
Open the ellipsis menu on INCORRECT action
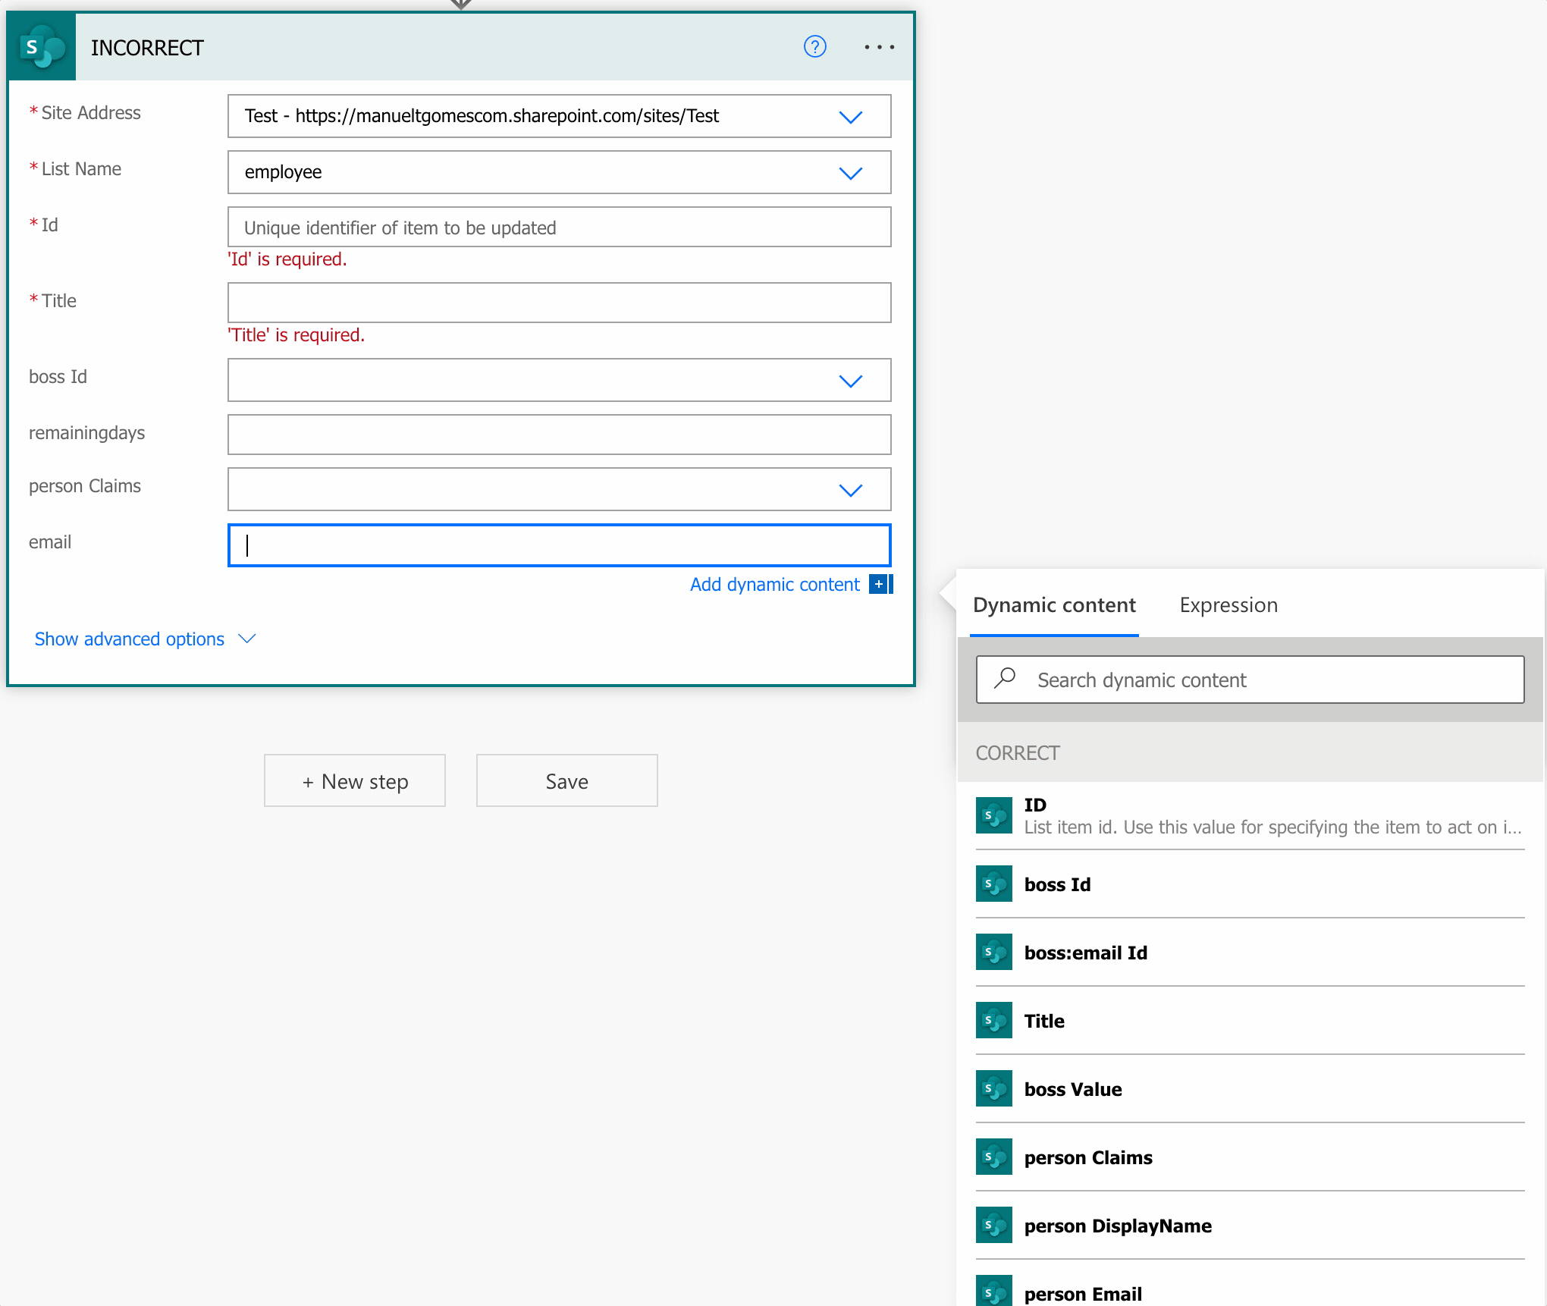pos(879,47)
